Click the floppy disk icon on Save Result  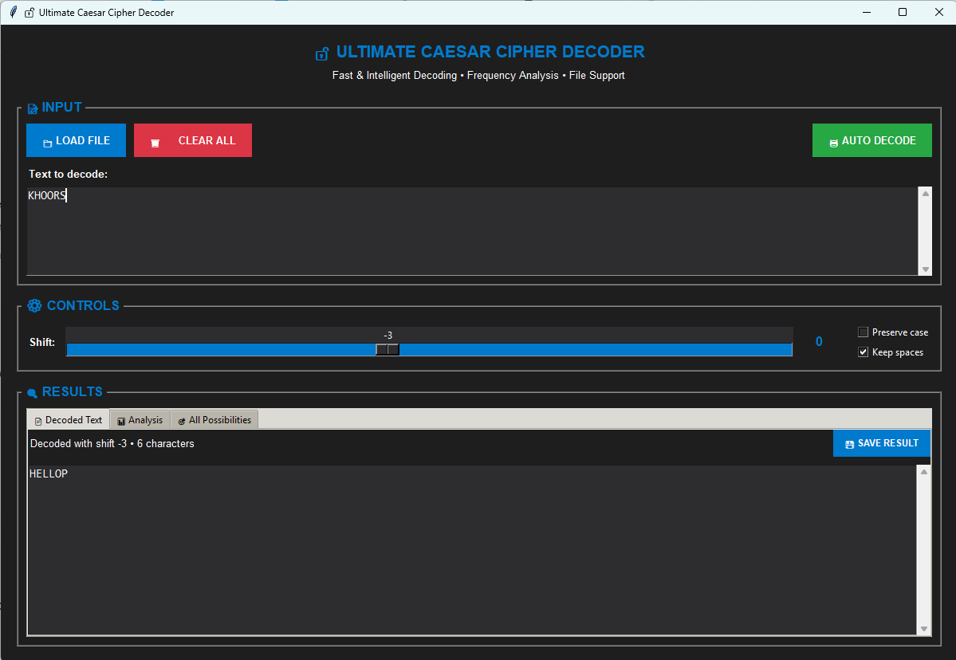tap(849, 444)
